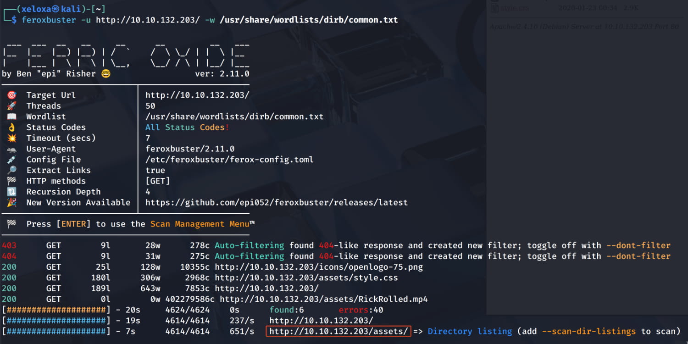Image resolution: width=688 pixels, height=344 pixels.
Task: Open the RickRolled.mp4 URL in results
Action: pyautogui.click(x=323, y=299)
